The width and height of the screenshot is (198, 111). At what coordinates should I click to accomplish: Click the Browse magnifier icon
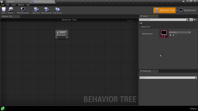point(10,10)
